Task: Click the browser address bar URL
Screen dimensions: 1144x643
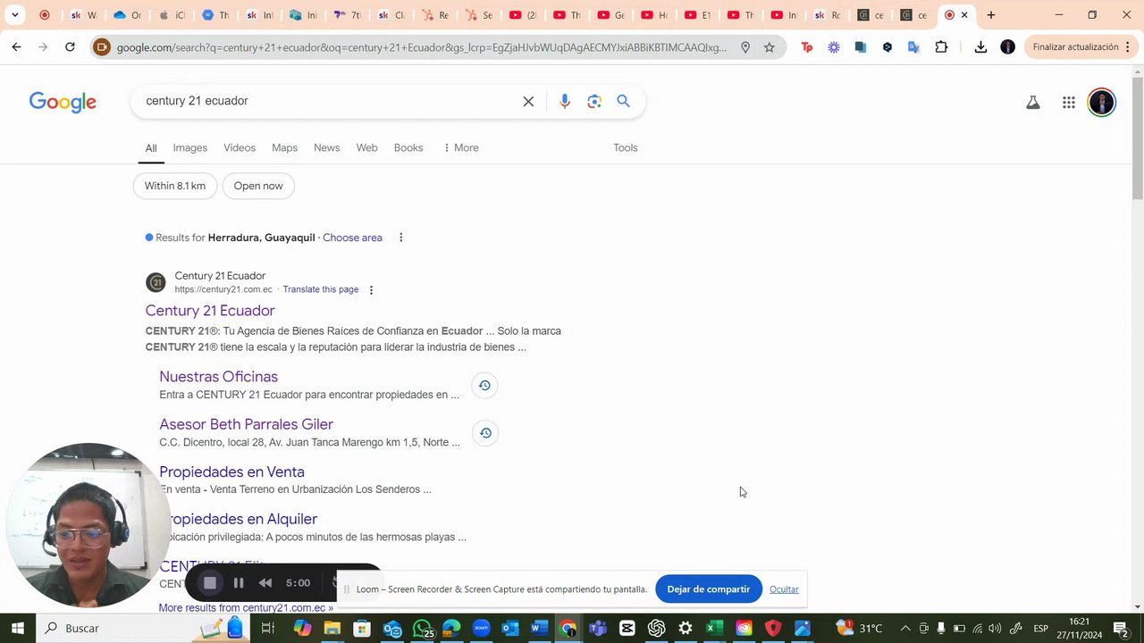Action: [x=421, y=47]
